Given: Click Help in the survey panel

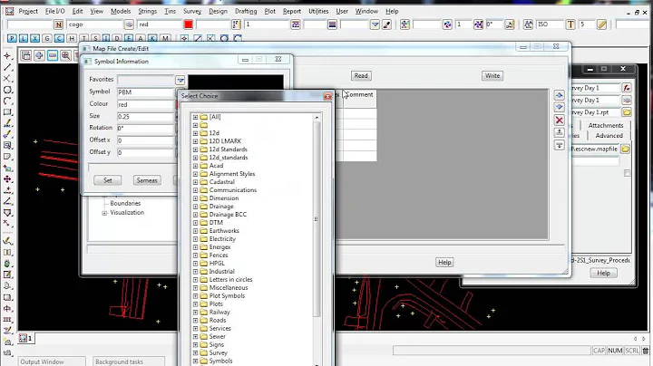Looking at the screenshot, I should pos(603,274).
